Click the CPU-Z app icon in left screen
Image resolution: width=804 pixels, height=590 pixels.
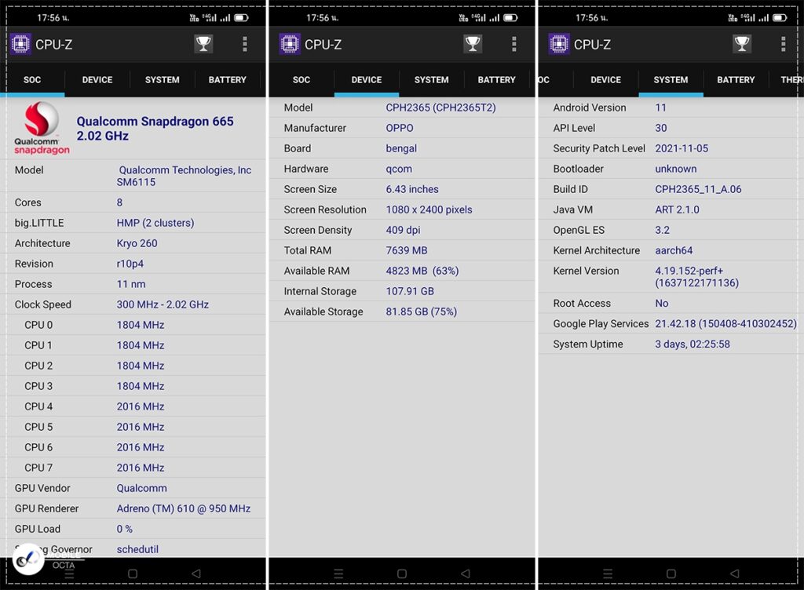click(x=20, y=44)
